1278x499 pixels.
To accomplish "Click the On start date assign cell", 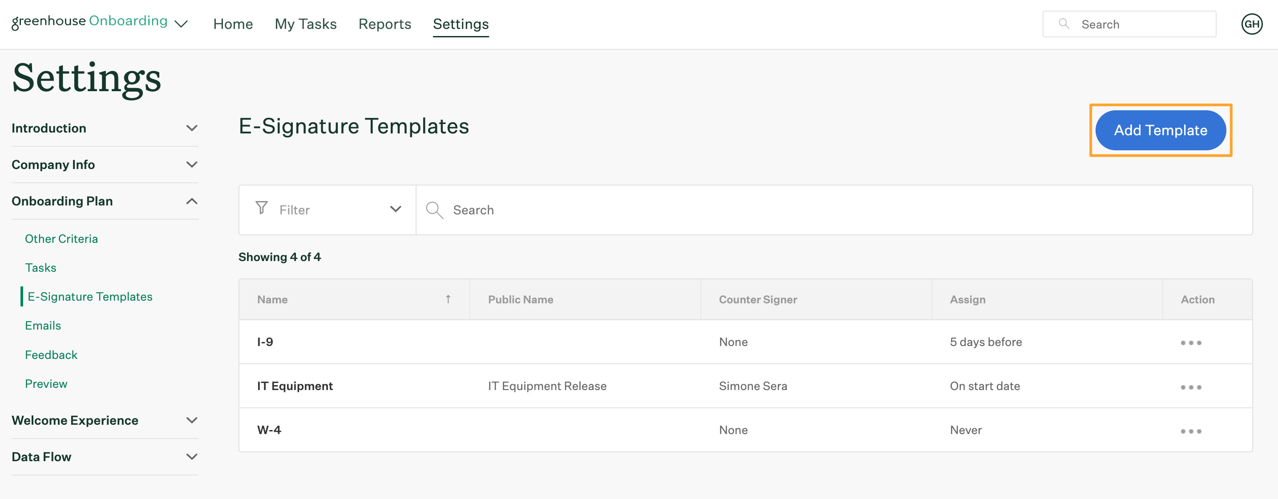I will click(985, 386).
